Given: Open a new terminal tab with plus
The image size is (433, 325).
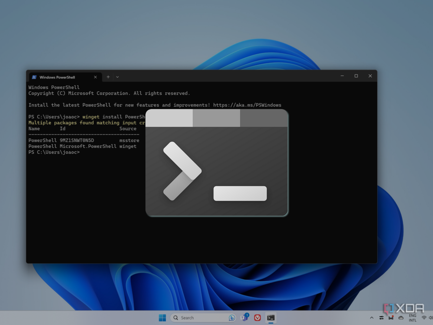Looking at the screenshot, I should [108, 77].
